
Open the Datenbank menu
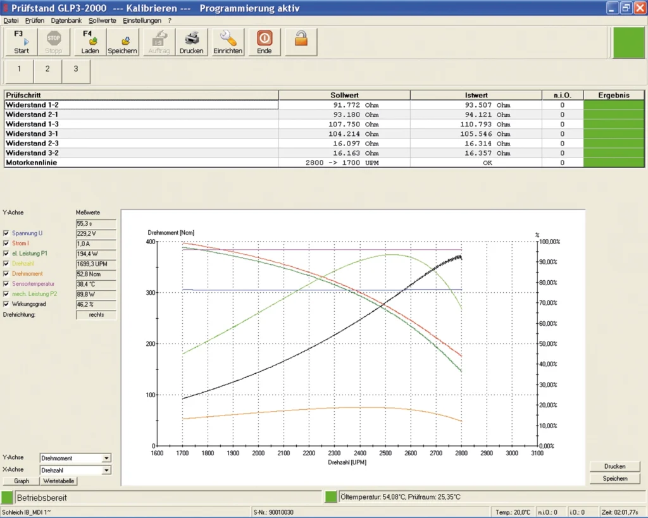pos(66,20)
